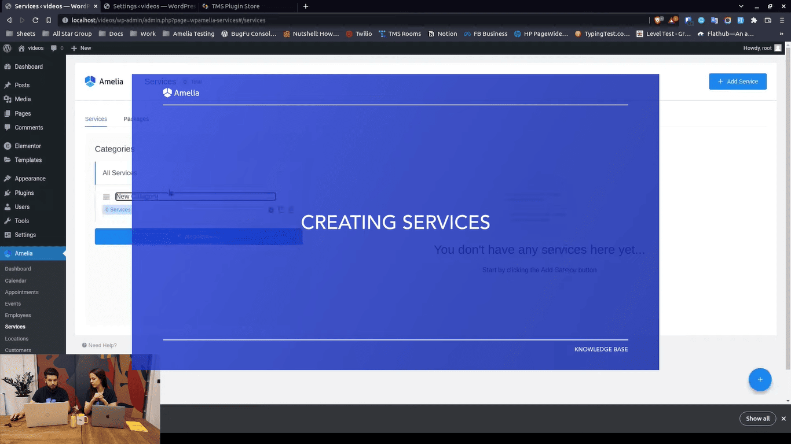Click the Need Help? link
Screen dimensions: 791x444
tap(100, 345)
